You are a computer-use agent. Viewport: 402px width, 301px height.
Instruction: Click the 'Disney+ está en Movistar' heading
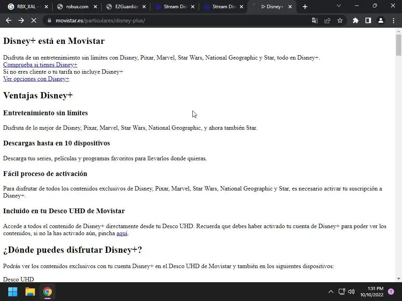tap(54, 41)
